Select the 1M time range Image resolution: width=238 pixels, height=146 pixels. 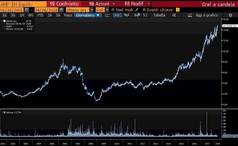click(x=22, y=15)
